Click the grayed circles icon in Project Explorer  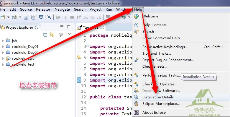[x=61, y=35]
